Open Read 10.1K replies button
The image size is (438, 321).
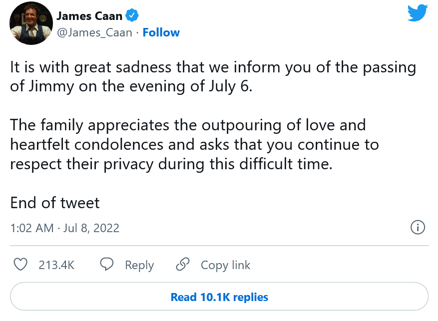pyautogui.click(x=219, y=297)
